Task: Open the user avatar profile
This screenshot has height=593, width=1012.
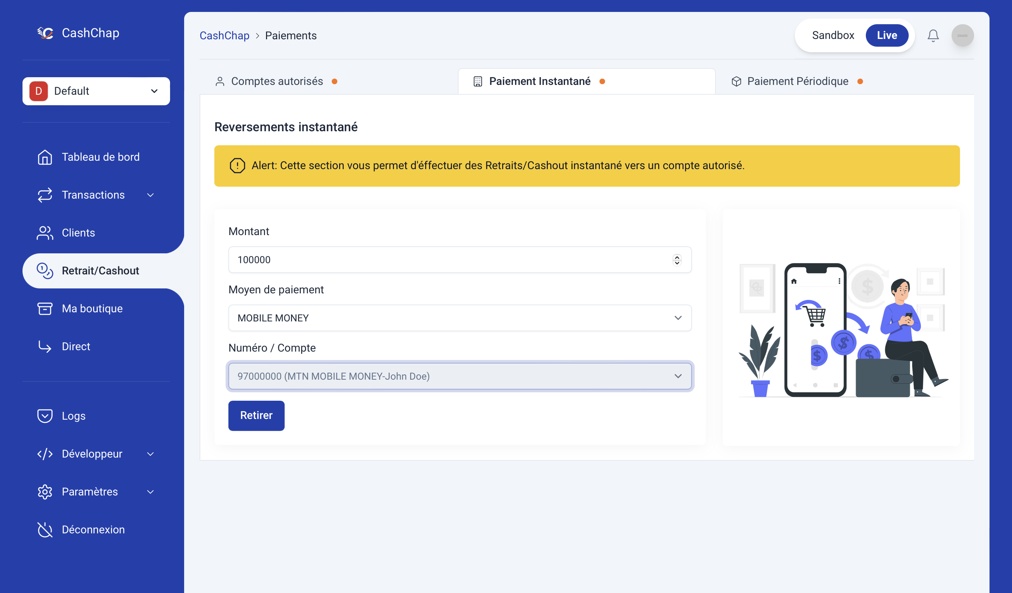Action: coord(962,35)
